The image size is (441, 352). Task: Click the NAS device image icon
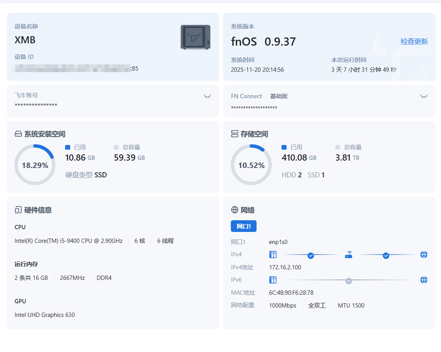[x=195, y=37]
